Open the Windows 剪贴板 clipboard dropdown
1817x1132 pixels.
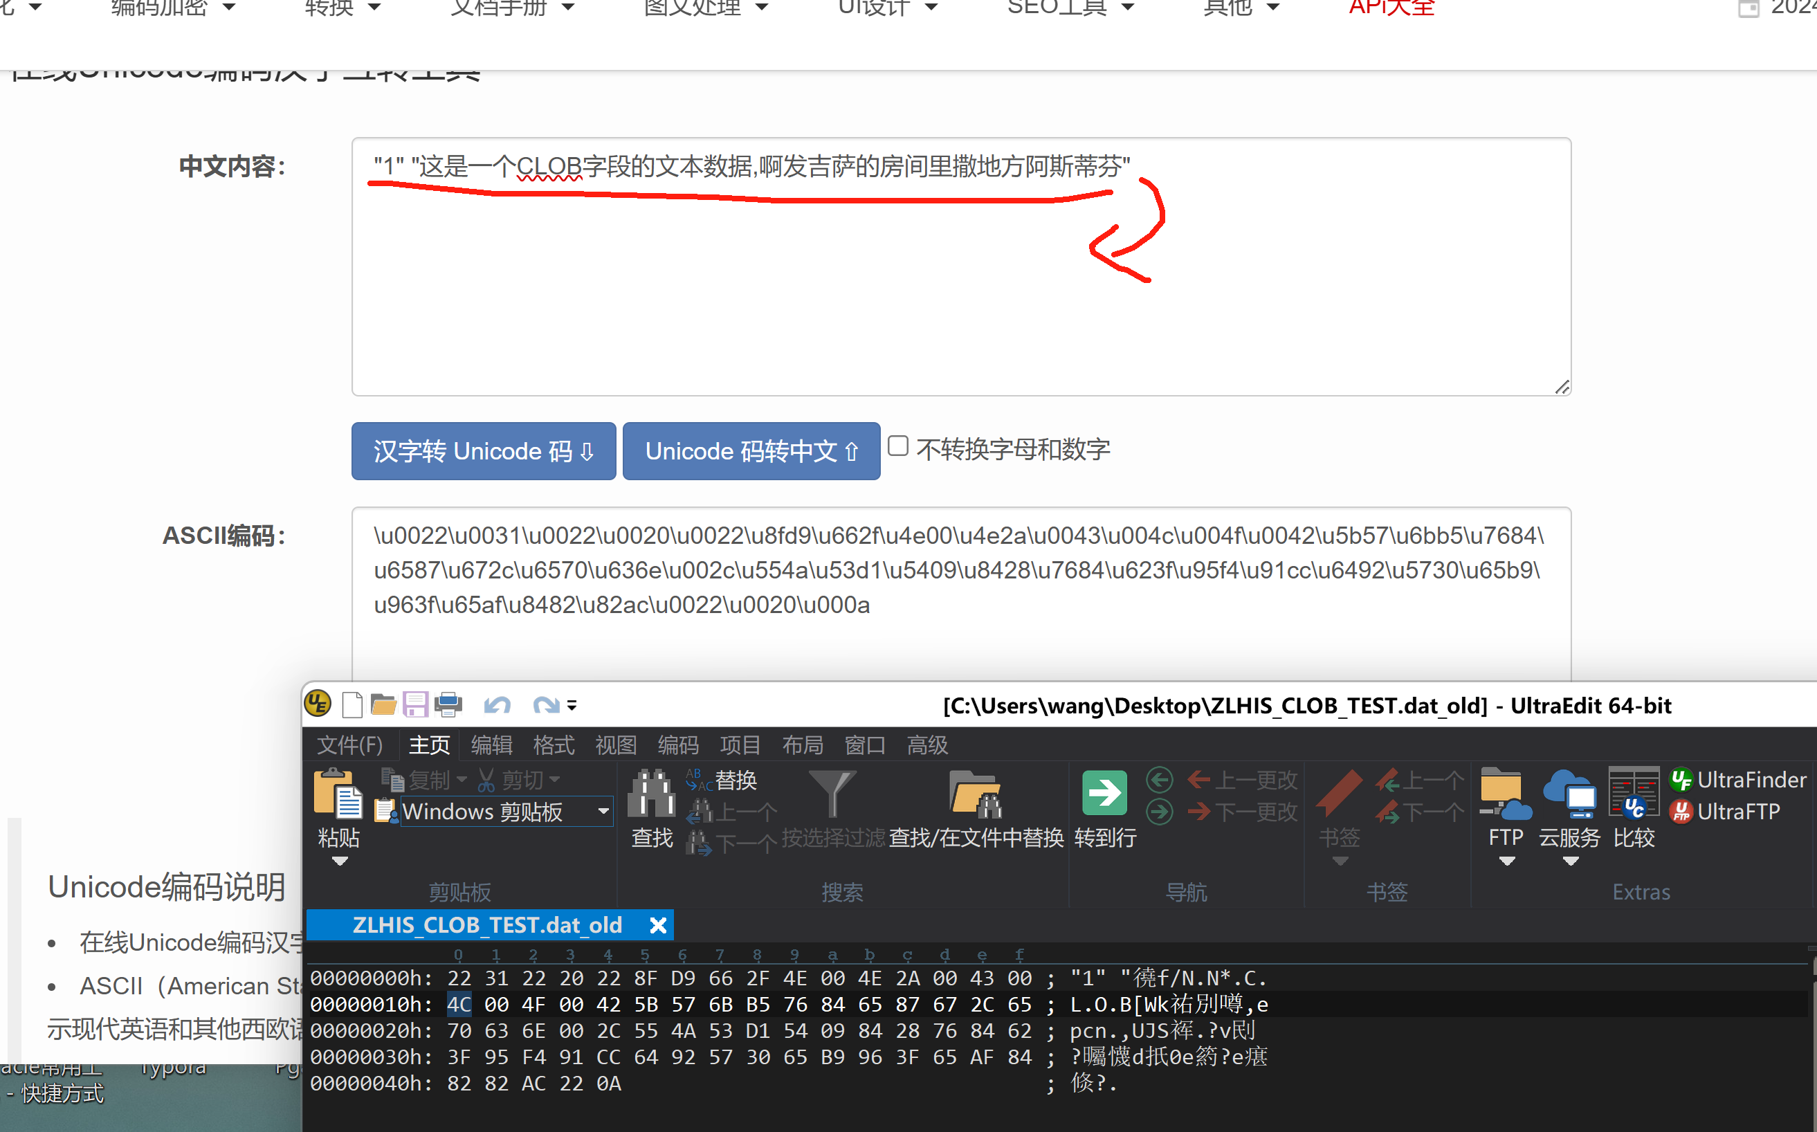pos(603,812)
